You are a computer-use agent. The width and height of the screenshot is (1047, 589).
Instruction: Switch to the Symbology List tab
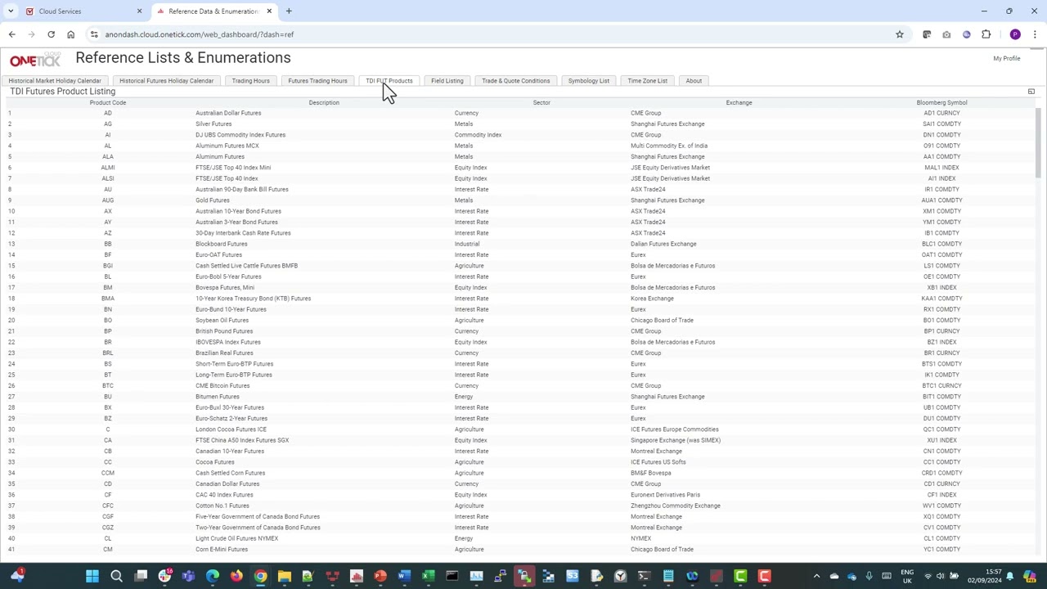point(588,81)
